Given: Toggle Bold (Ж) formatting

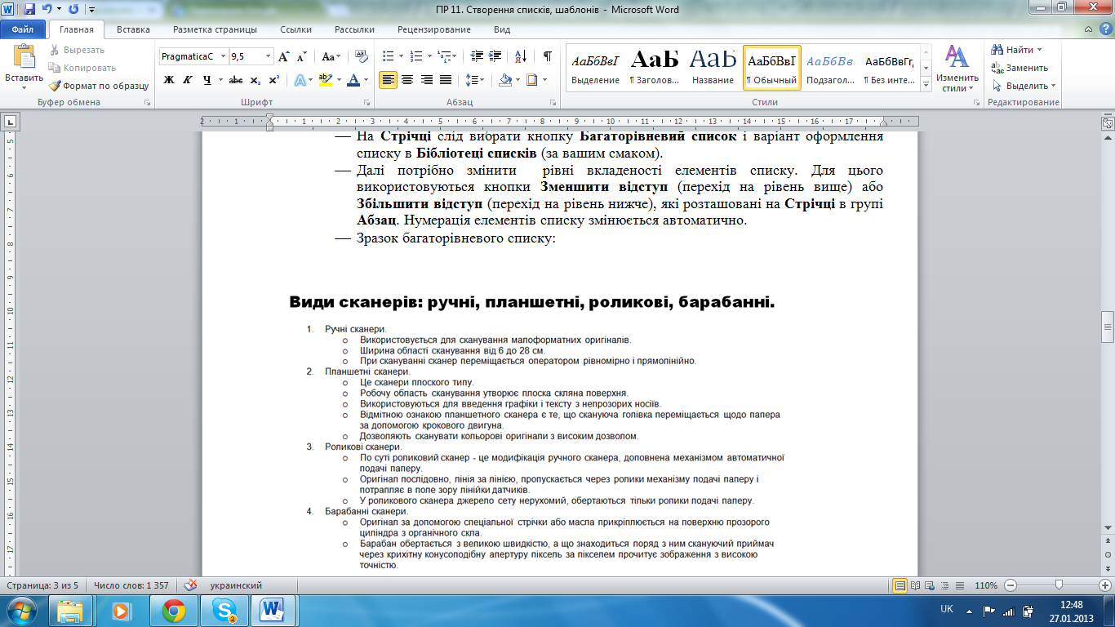Looking at the screenshot, I should [169, 80].
